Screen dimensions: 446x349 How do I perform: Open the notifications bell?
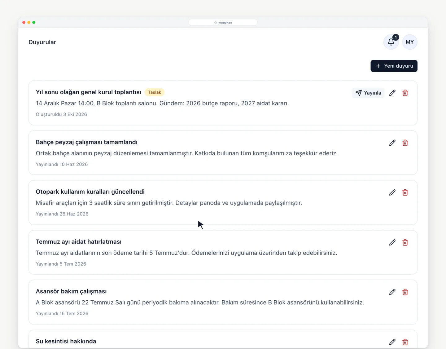pos(391,42)
